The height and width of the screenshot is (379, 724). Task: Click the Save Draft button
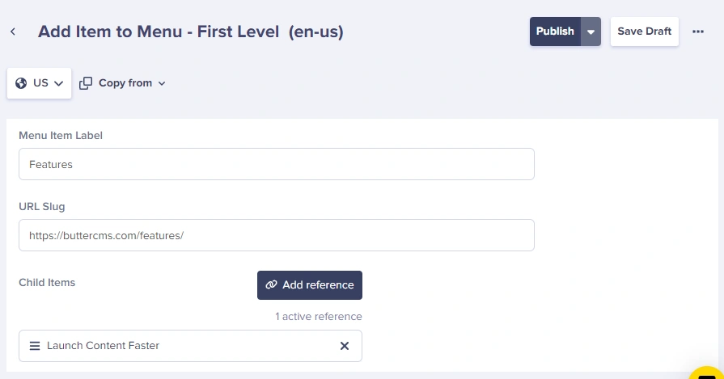tap(644, 32)
